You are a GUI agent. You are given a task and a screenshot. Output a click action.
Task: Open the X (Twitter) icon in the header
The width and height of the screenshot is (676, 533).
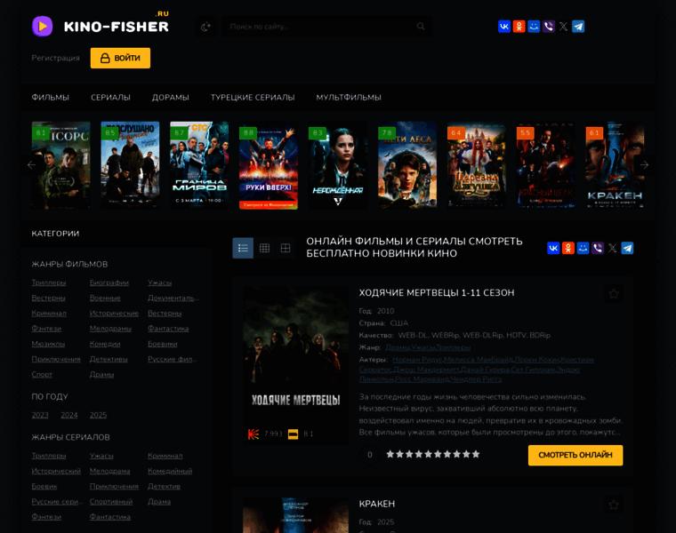click(563, 27)
